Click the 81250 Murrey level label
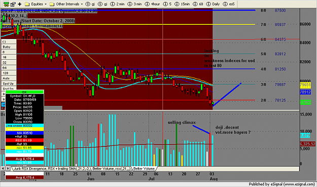 (x=280, y=69)
